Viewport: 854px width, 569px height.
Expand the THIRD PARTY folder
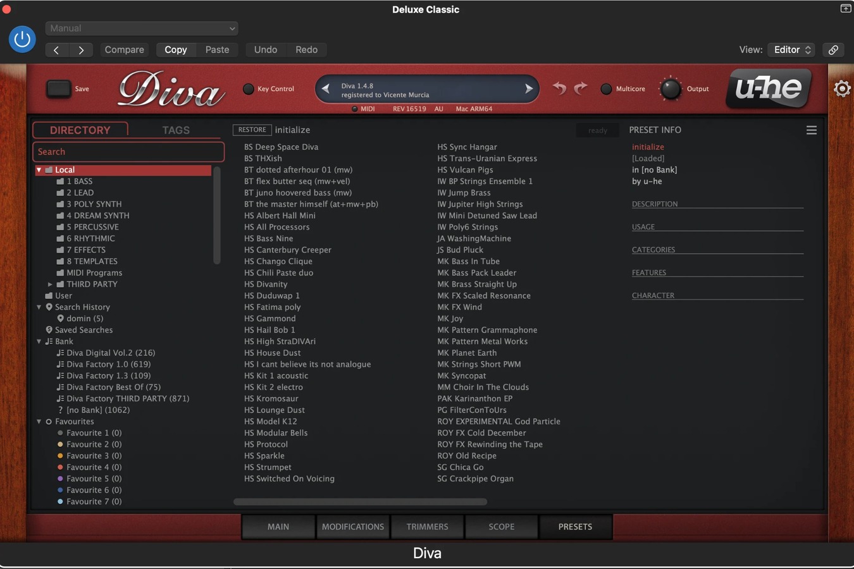[50, 284]
